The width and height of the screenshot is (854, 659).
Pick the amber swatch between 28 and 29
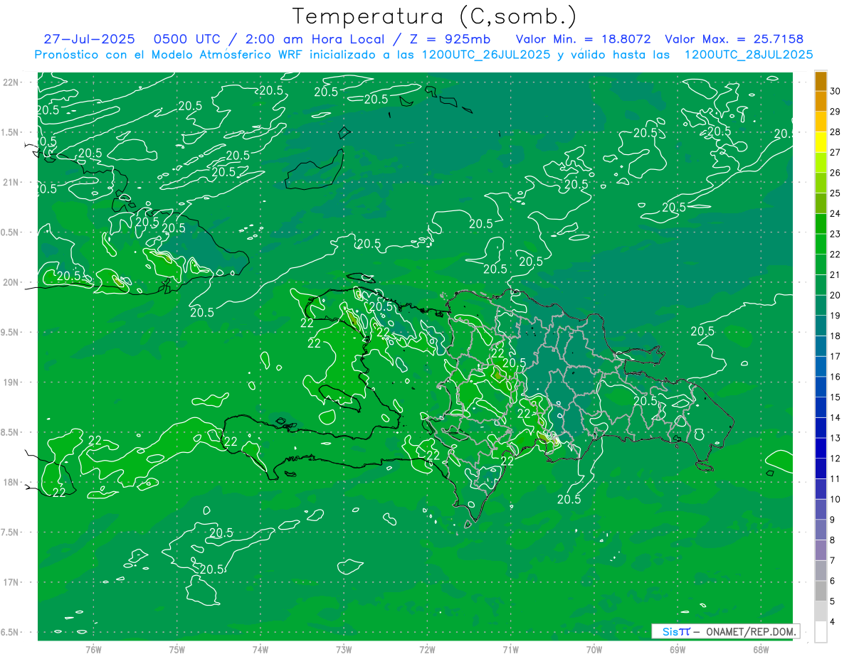point(821,122)
